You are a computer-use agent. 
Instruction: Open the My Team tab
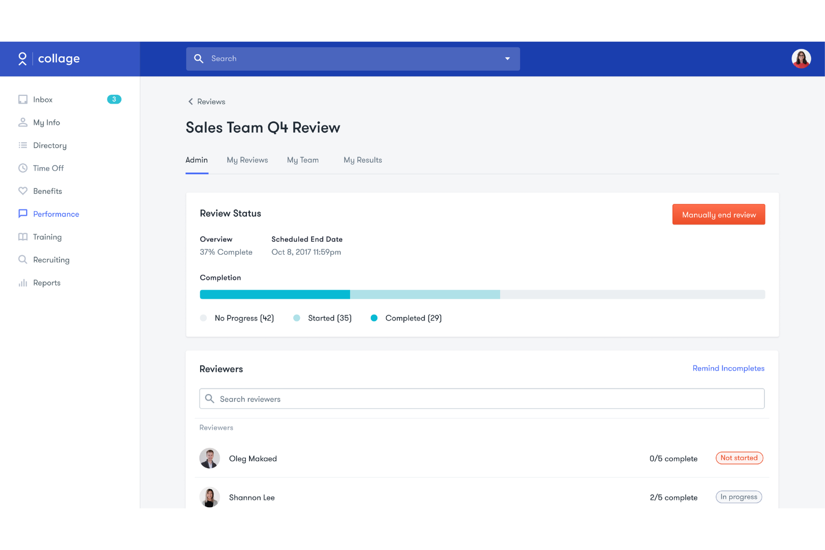(x=303, y=160)
